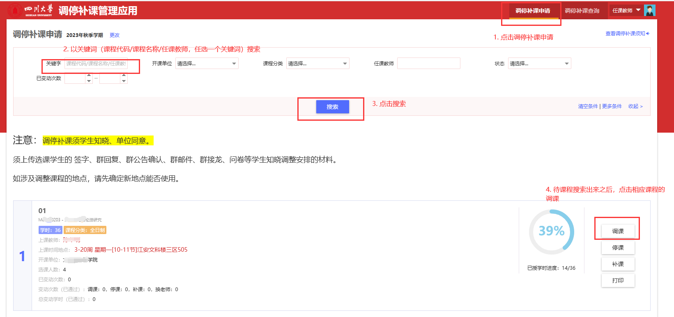
Task: Switch to the 调停补课查询 tab
Action: click(x=582, y=11)
